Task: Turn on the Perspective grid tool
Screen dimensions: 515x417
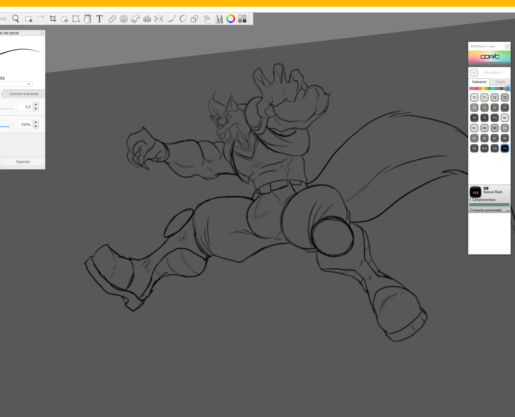Action: tap(147, 19)
